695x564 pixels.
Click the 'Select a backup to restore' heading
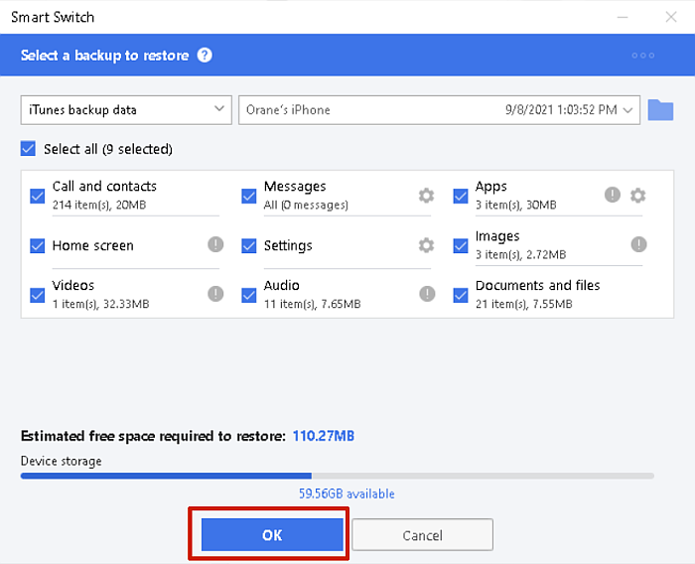104,56
